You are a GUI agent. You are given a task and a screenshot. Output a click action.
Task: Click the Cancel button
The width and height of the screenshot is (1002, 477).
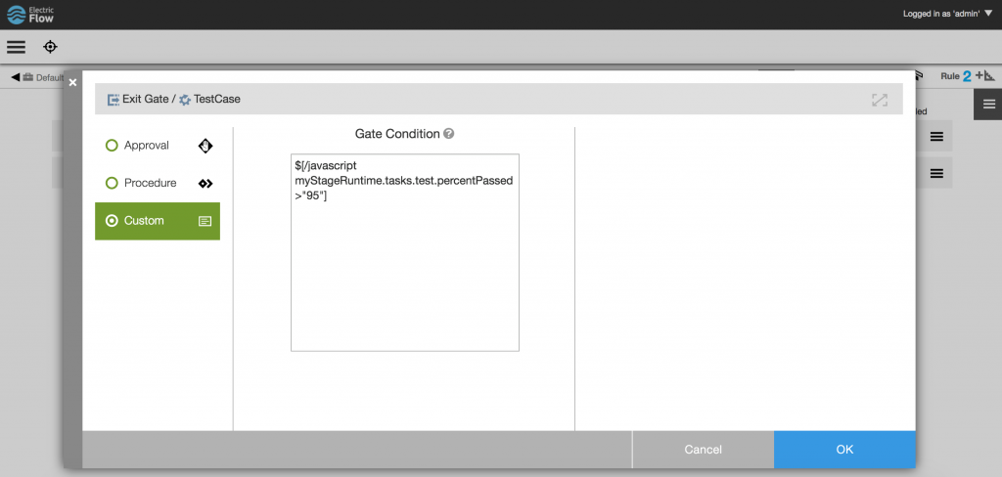[703, 450]
